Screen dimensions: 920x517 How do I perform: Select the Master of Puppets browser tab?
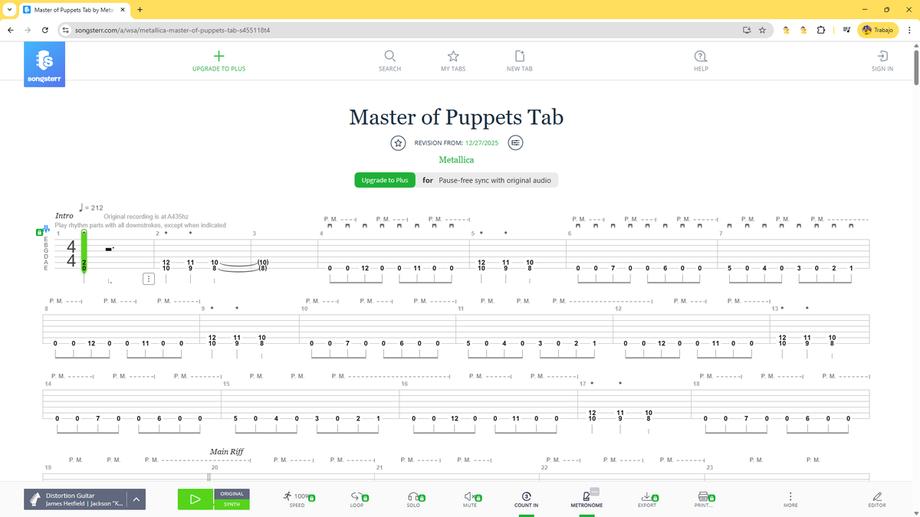click(73, 9)
